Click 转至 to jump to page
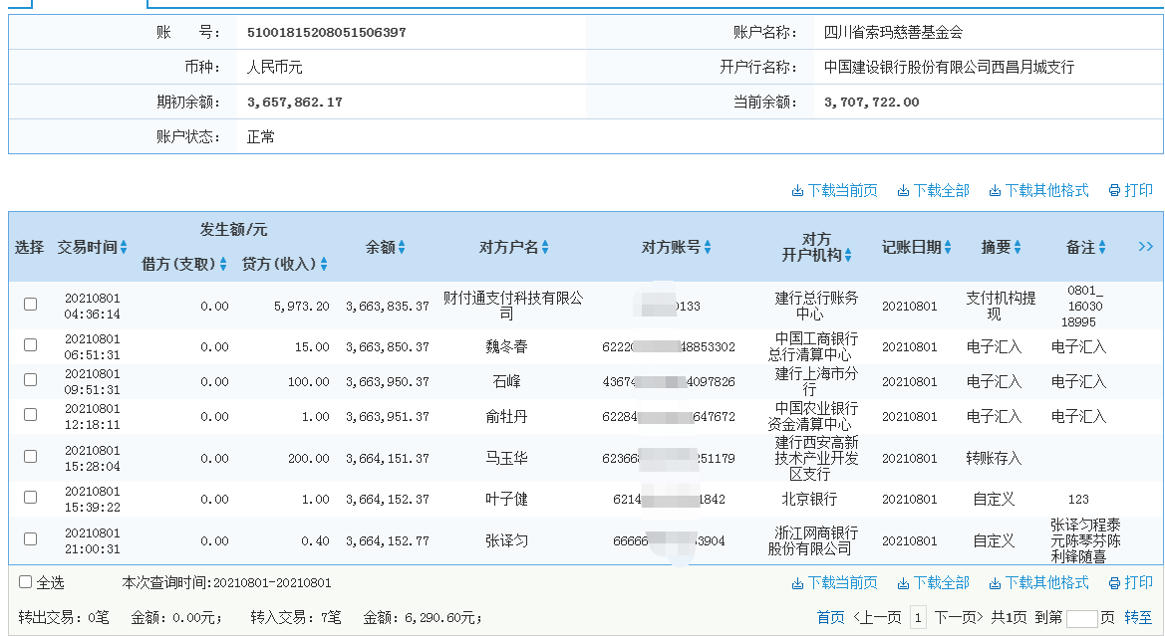 (1138, 618)
